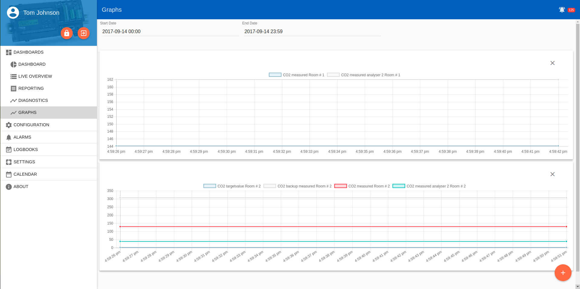Open the Calendar section
This screenshot has height=289, width=580.
(25, 174)
